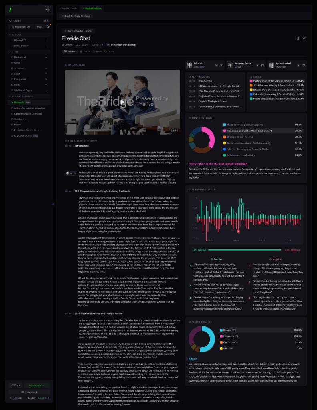Viewport: 317px width, 410px height.
Task: Click Back To Media Firehose above title
Action: [x=79, y=31]
